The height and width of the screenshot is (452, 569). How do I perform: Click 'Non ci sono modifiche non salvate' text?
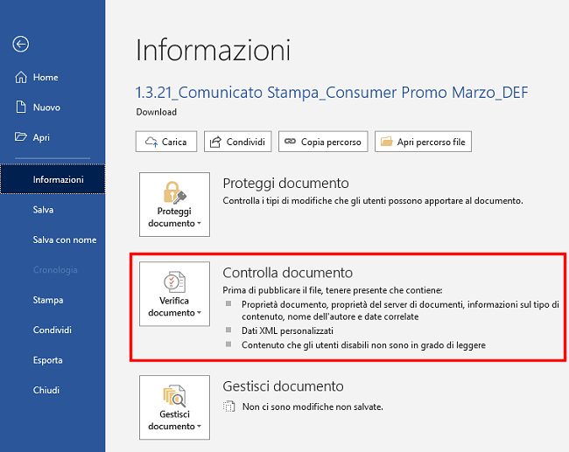313,407
